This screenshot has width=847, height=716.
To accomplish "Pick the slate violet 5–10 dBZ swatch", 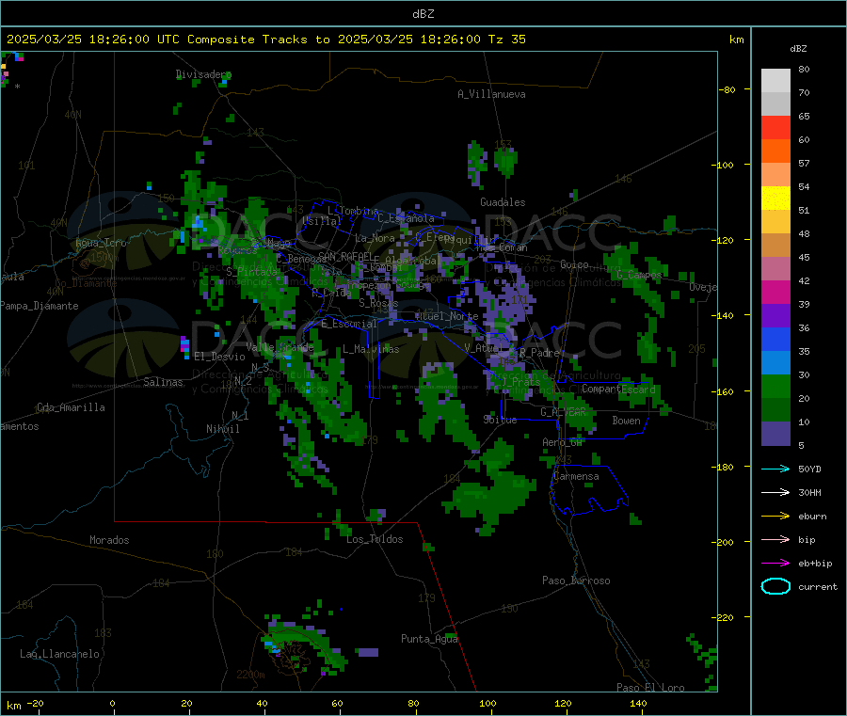I will click(x=775, y=434).
